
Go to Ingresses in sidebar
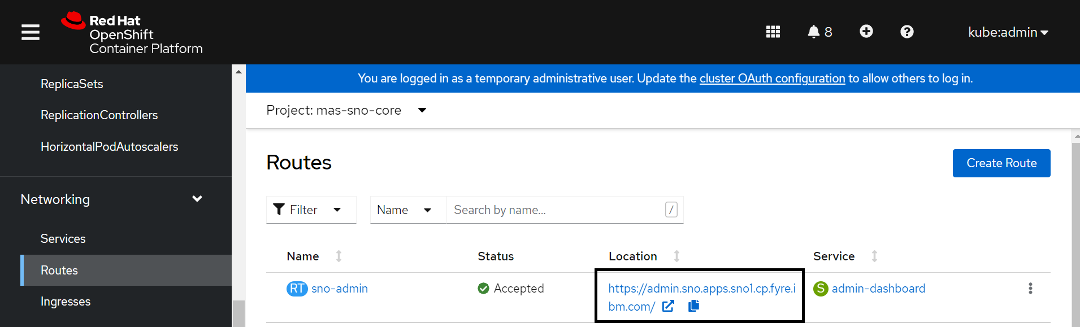[x=66, y=302]
